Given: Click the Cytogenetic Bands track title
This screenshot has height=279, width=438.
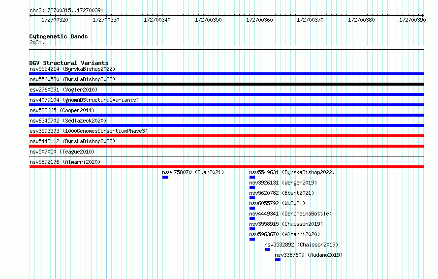Looking at the screenshot, I should click(x=59, y=36).
